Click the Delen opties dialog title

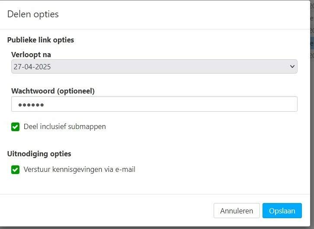pos(33,14)
